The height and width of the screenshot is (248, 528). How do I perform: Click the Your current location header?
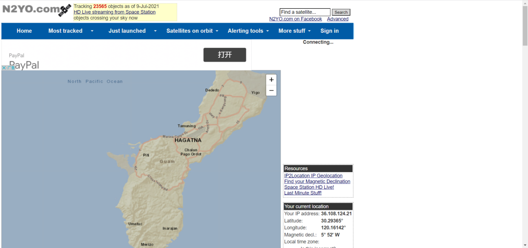click(x=318, y=206)
